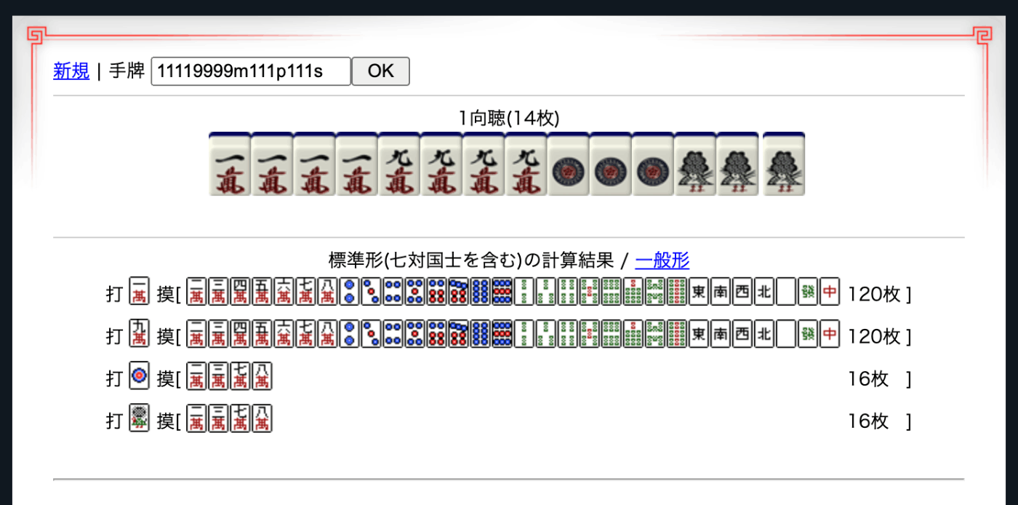In 打 1-man row, click East wind tile
The width and height of the screenshot is (1018, 505).
(x=700, y=291)
